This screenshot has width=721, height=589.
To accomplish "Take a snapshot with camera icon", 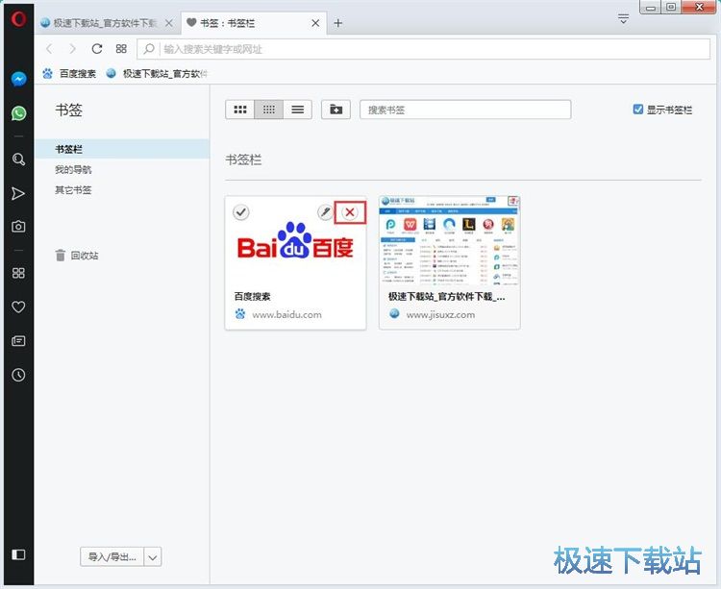I will tap(18, 227).
